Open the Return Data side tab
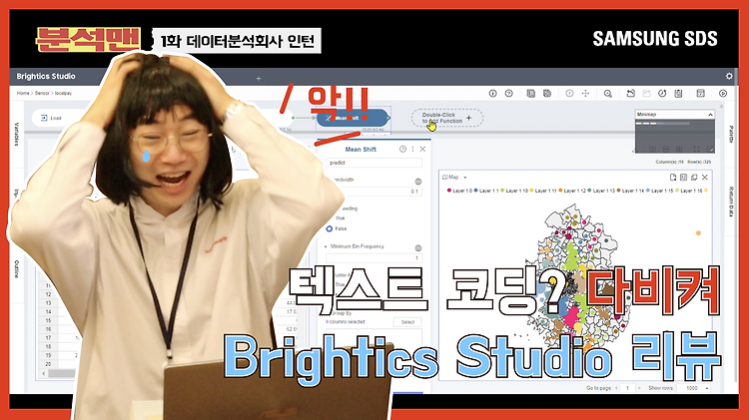749x420 pixels. tap(731, 202)
